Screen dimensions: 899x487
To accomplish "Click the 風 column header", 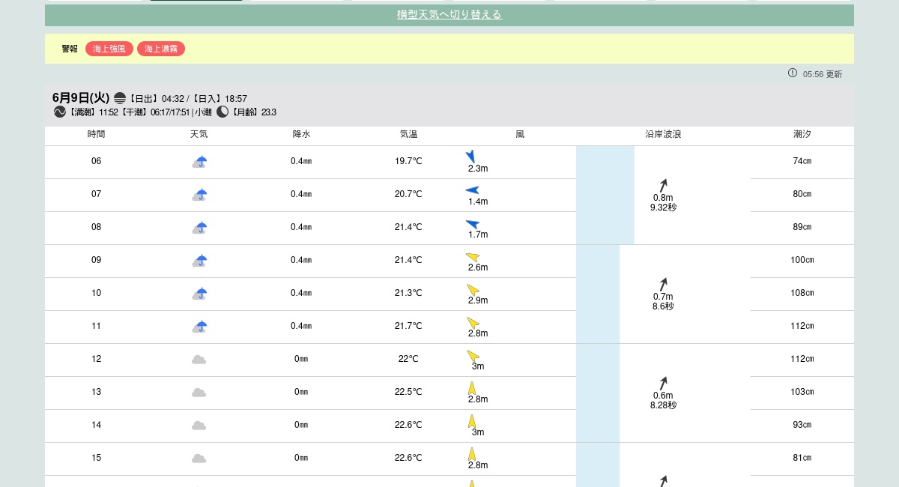I will (520, 134).
